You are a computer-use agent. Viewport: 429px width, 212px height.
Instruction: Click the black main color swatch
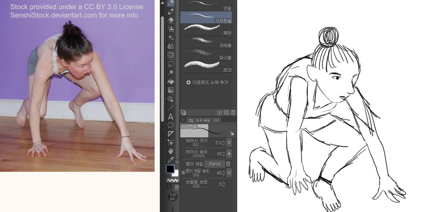[170, 169]
